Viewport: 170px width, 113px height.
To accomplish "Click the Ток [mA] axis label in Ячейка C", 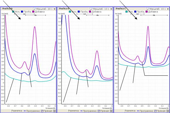I will point(118,14).
